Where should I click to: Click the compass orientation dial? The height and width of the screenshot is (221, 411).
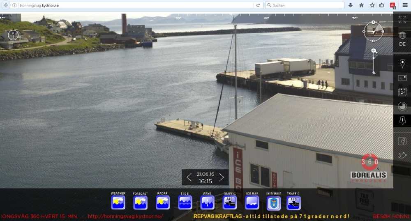tap(373, 31)
